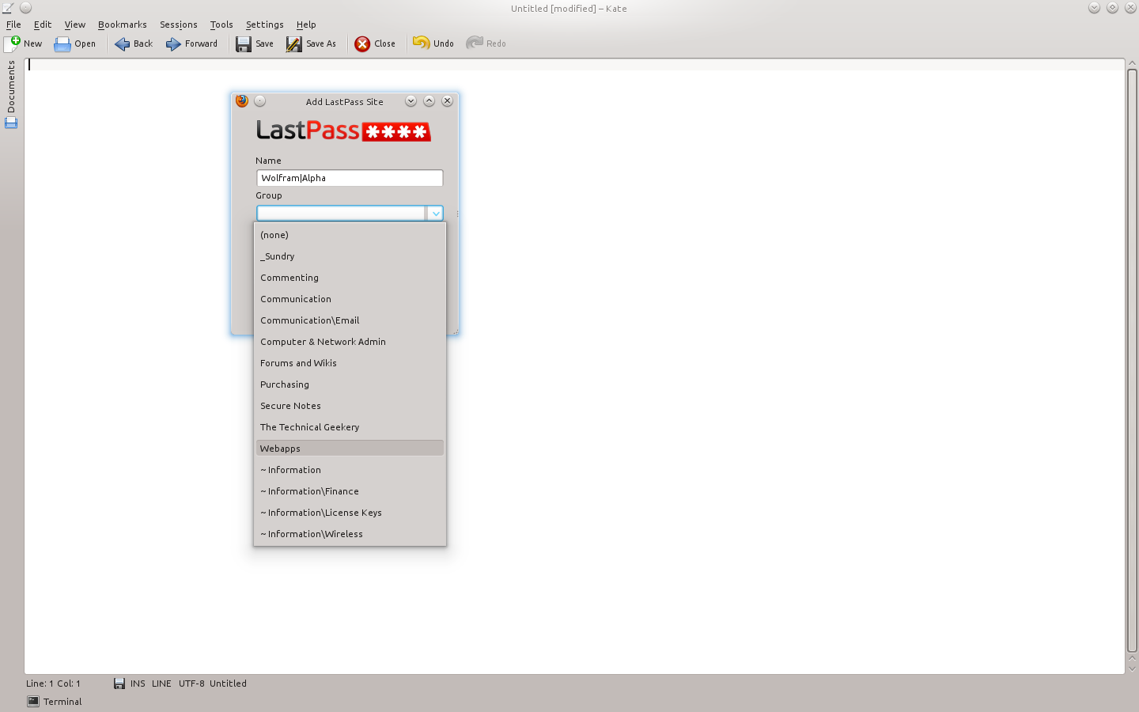The height and width of the screenshot is (712, 1139).
Task: Click the greyed Redo toolbar icon
Action: (x=475, y=44)
